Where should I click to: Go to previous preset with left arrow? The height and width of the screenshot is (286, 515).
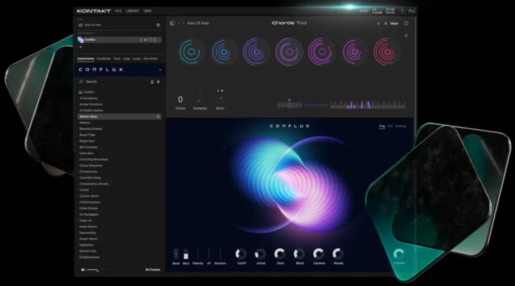[179, 23]
